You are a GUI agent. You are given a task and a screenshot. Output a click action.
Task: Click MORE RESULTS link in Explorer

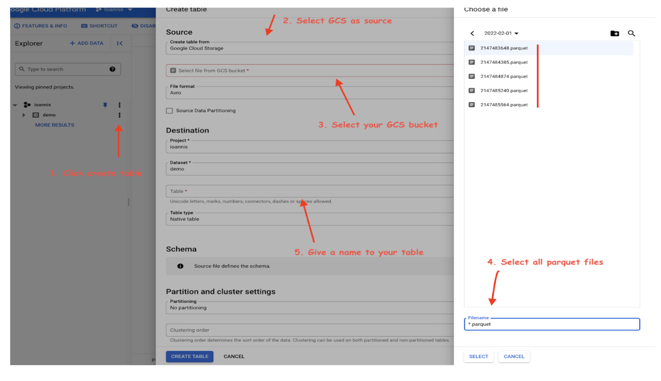click(x=55, y=125)
